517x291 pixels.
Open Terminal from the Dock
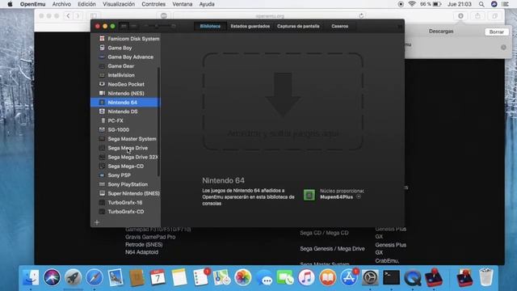click(x=391, y=277)
